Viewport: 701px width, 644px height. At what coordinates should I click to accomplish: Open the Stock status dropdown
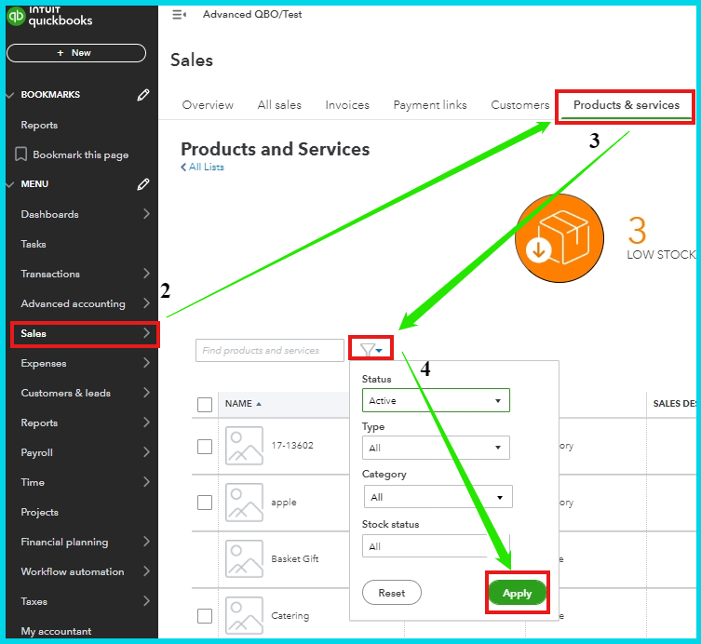coord(436,546)
